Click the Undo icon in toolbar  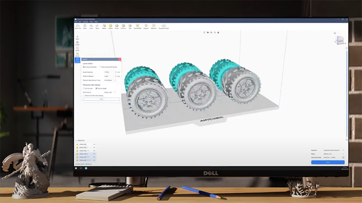tap(91, 26)
